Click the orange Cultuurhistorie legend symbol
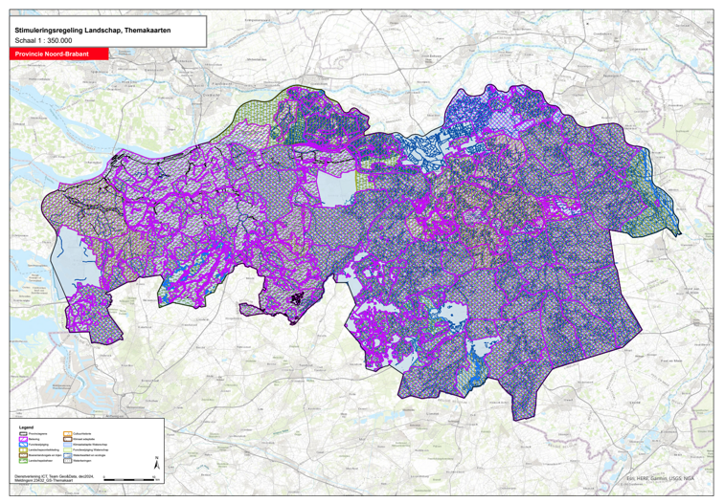725x503 pixels. coord(67,433)
